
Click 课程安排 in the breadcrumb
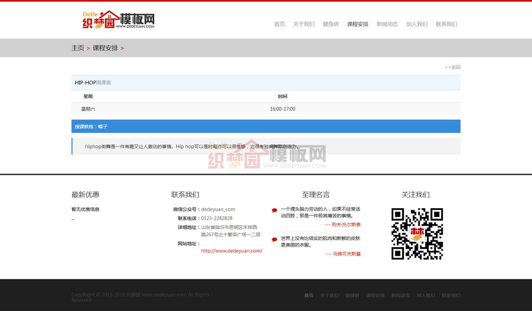pyautogui.click(x=105, y=48)
